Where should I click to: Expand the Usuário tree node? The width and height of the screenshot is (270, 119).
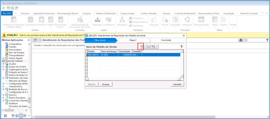[x=3, y=64]
